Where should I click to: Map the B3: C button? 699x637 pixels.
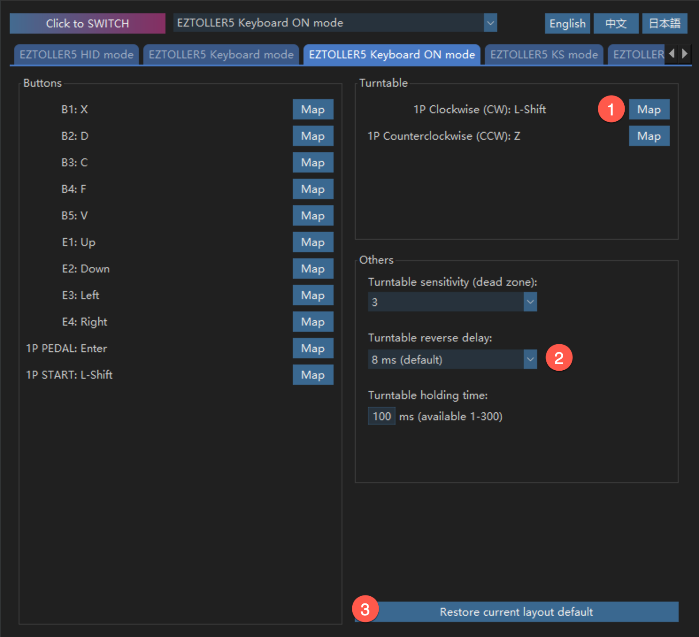click(x=313, y=162)
